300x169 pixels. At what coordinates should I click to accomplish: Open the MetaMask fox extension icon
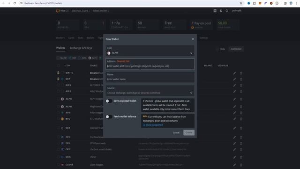[x=260, y=3]
